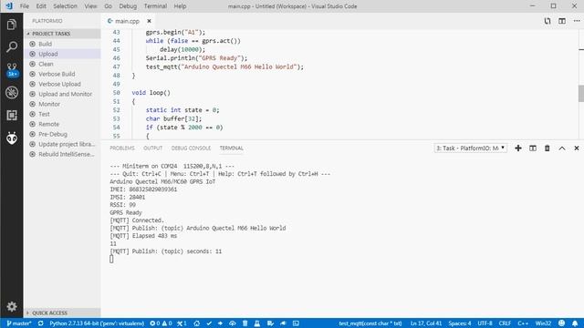Run the Build project task
Image resolution: width=584 pixels, height=328 pixels.
click(63, 44)
